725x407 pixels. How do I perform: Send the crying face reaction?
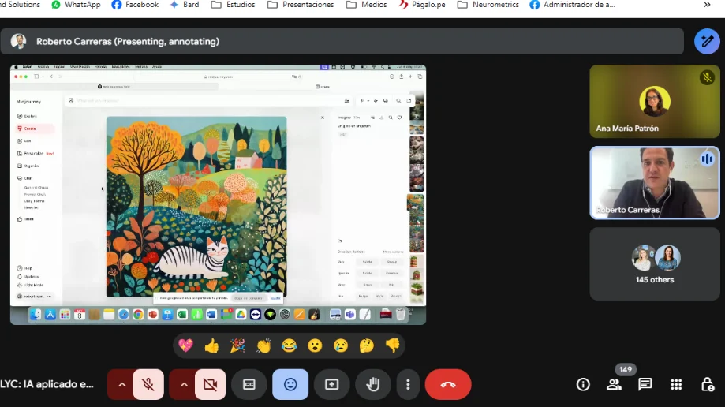point(342,345)
